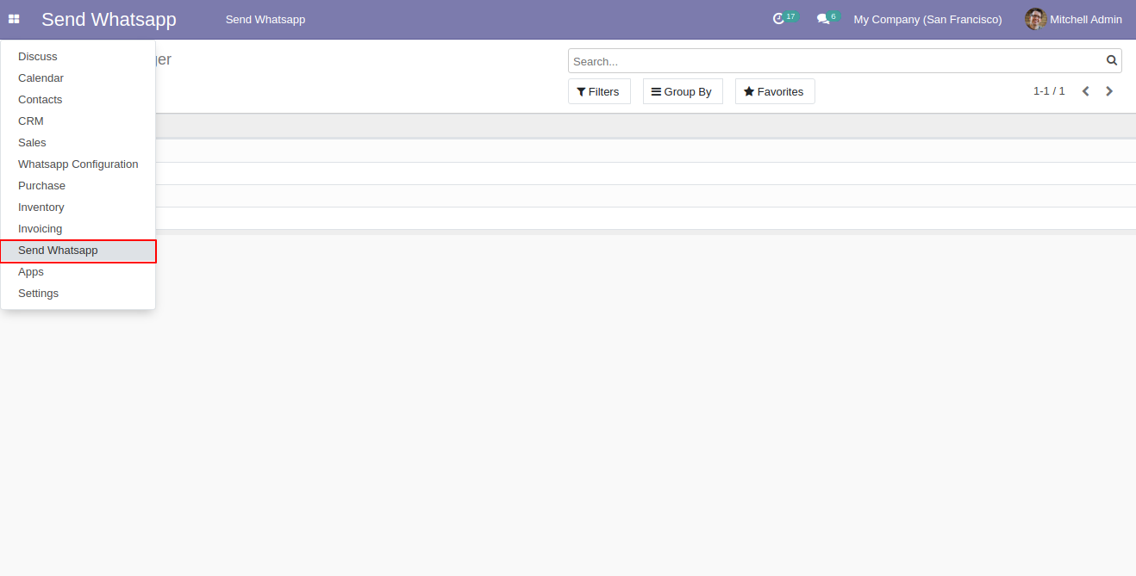1136x576 pixels.
Task: Open Mitchell Admin user menu
Action: [x=1074, y=19]
